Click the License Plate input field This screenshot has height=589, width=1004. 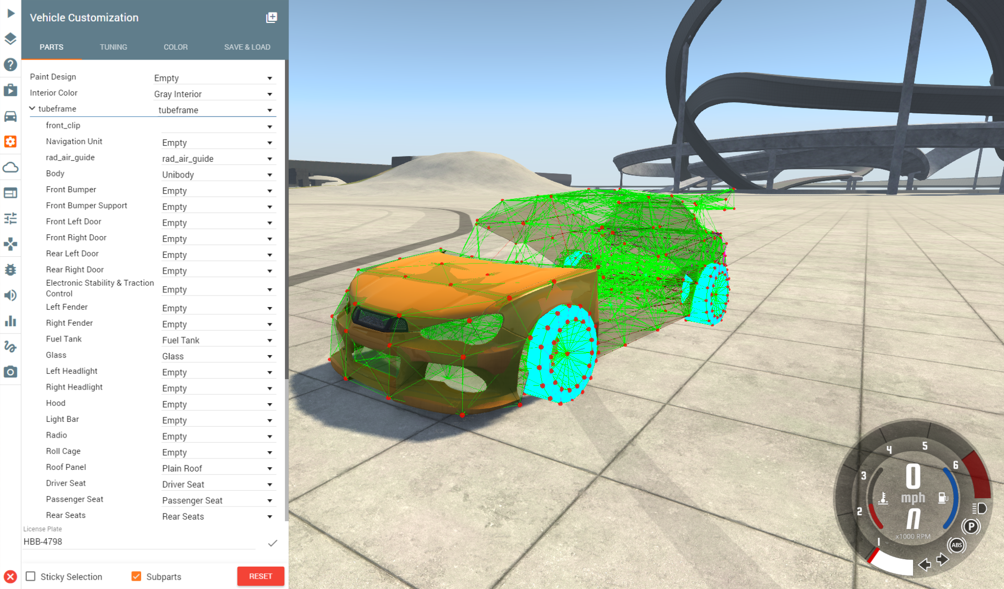139,542
